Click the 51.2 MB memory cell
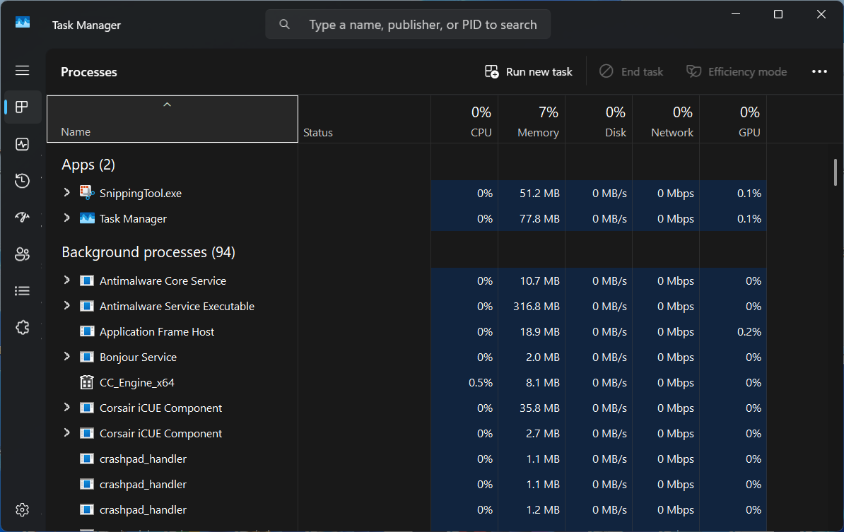The height and width of the screenshot is (532, 844). coord(539,193)
